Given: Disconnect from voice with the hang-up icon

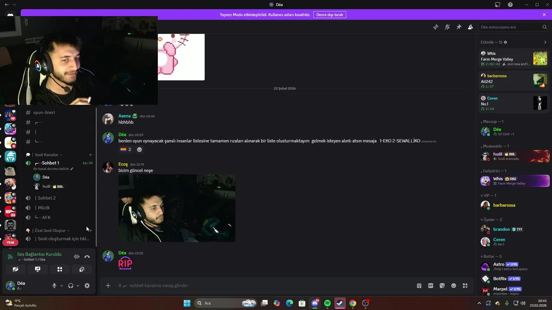Looking at the screenshot, I should [x=87, y=257].
